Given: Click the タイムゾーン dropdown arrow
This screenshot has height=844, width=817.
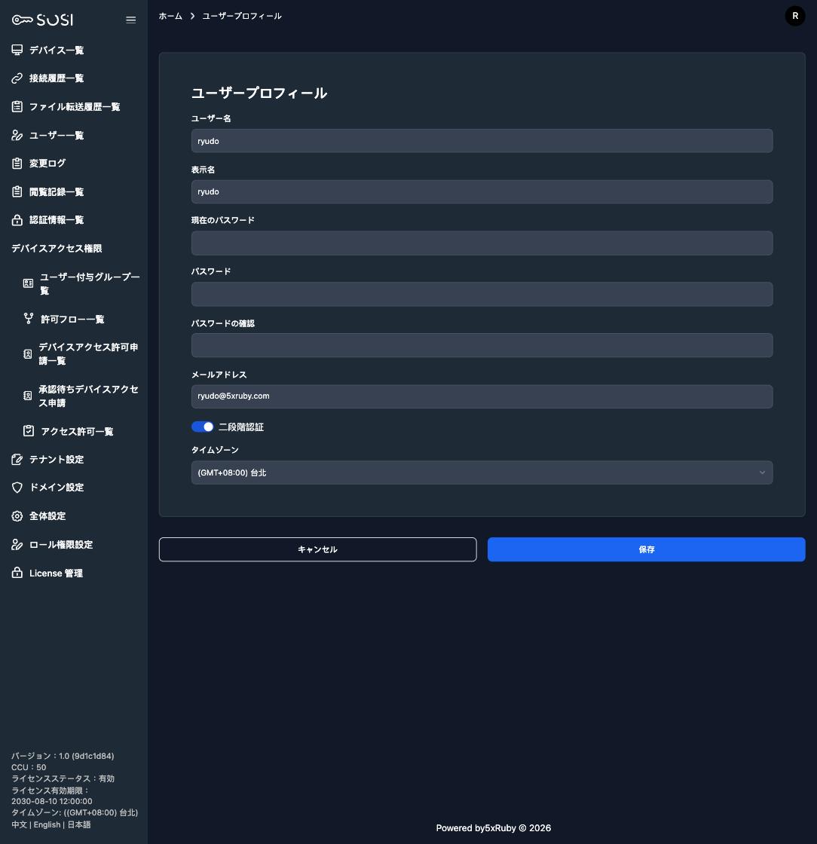Looking at the screenshot, I should click(761, 472).
